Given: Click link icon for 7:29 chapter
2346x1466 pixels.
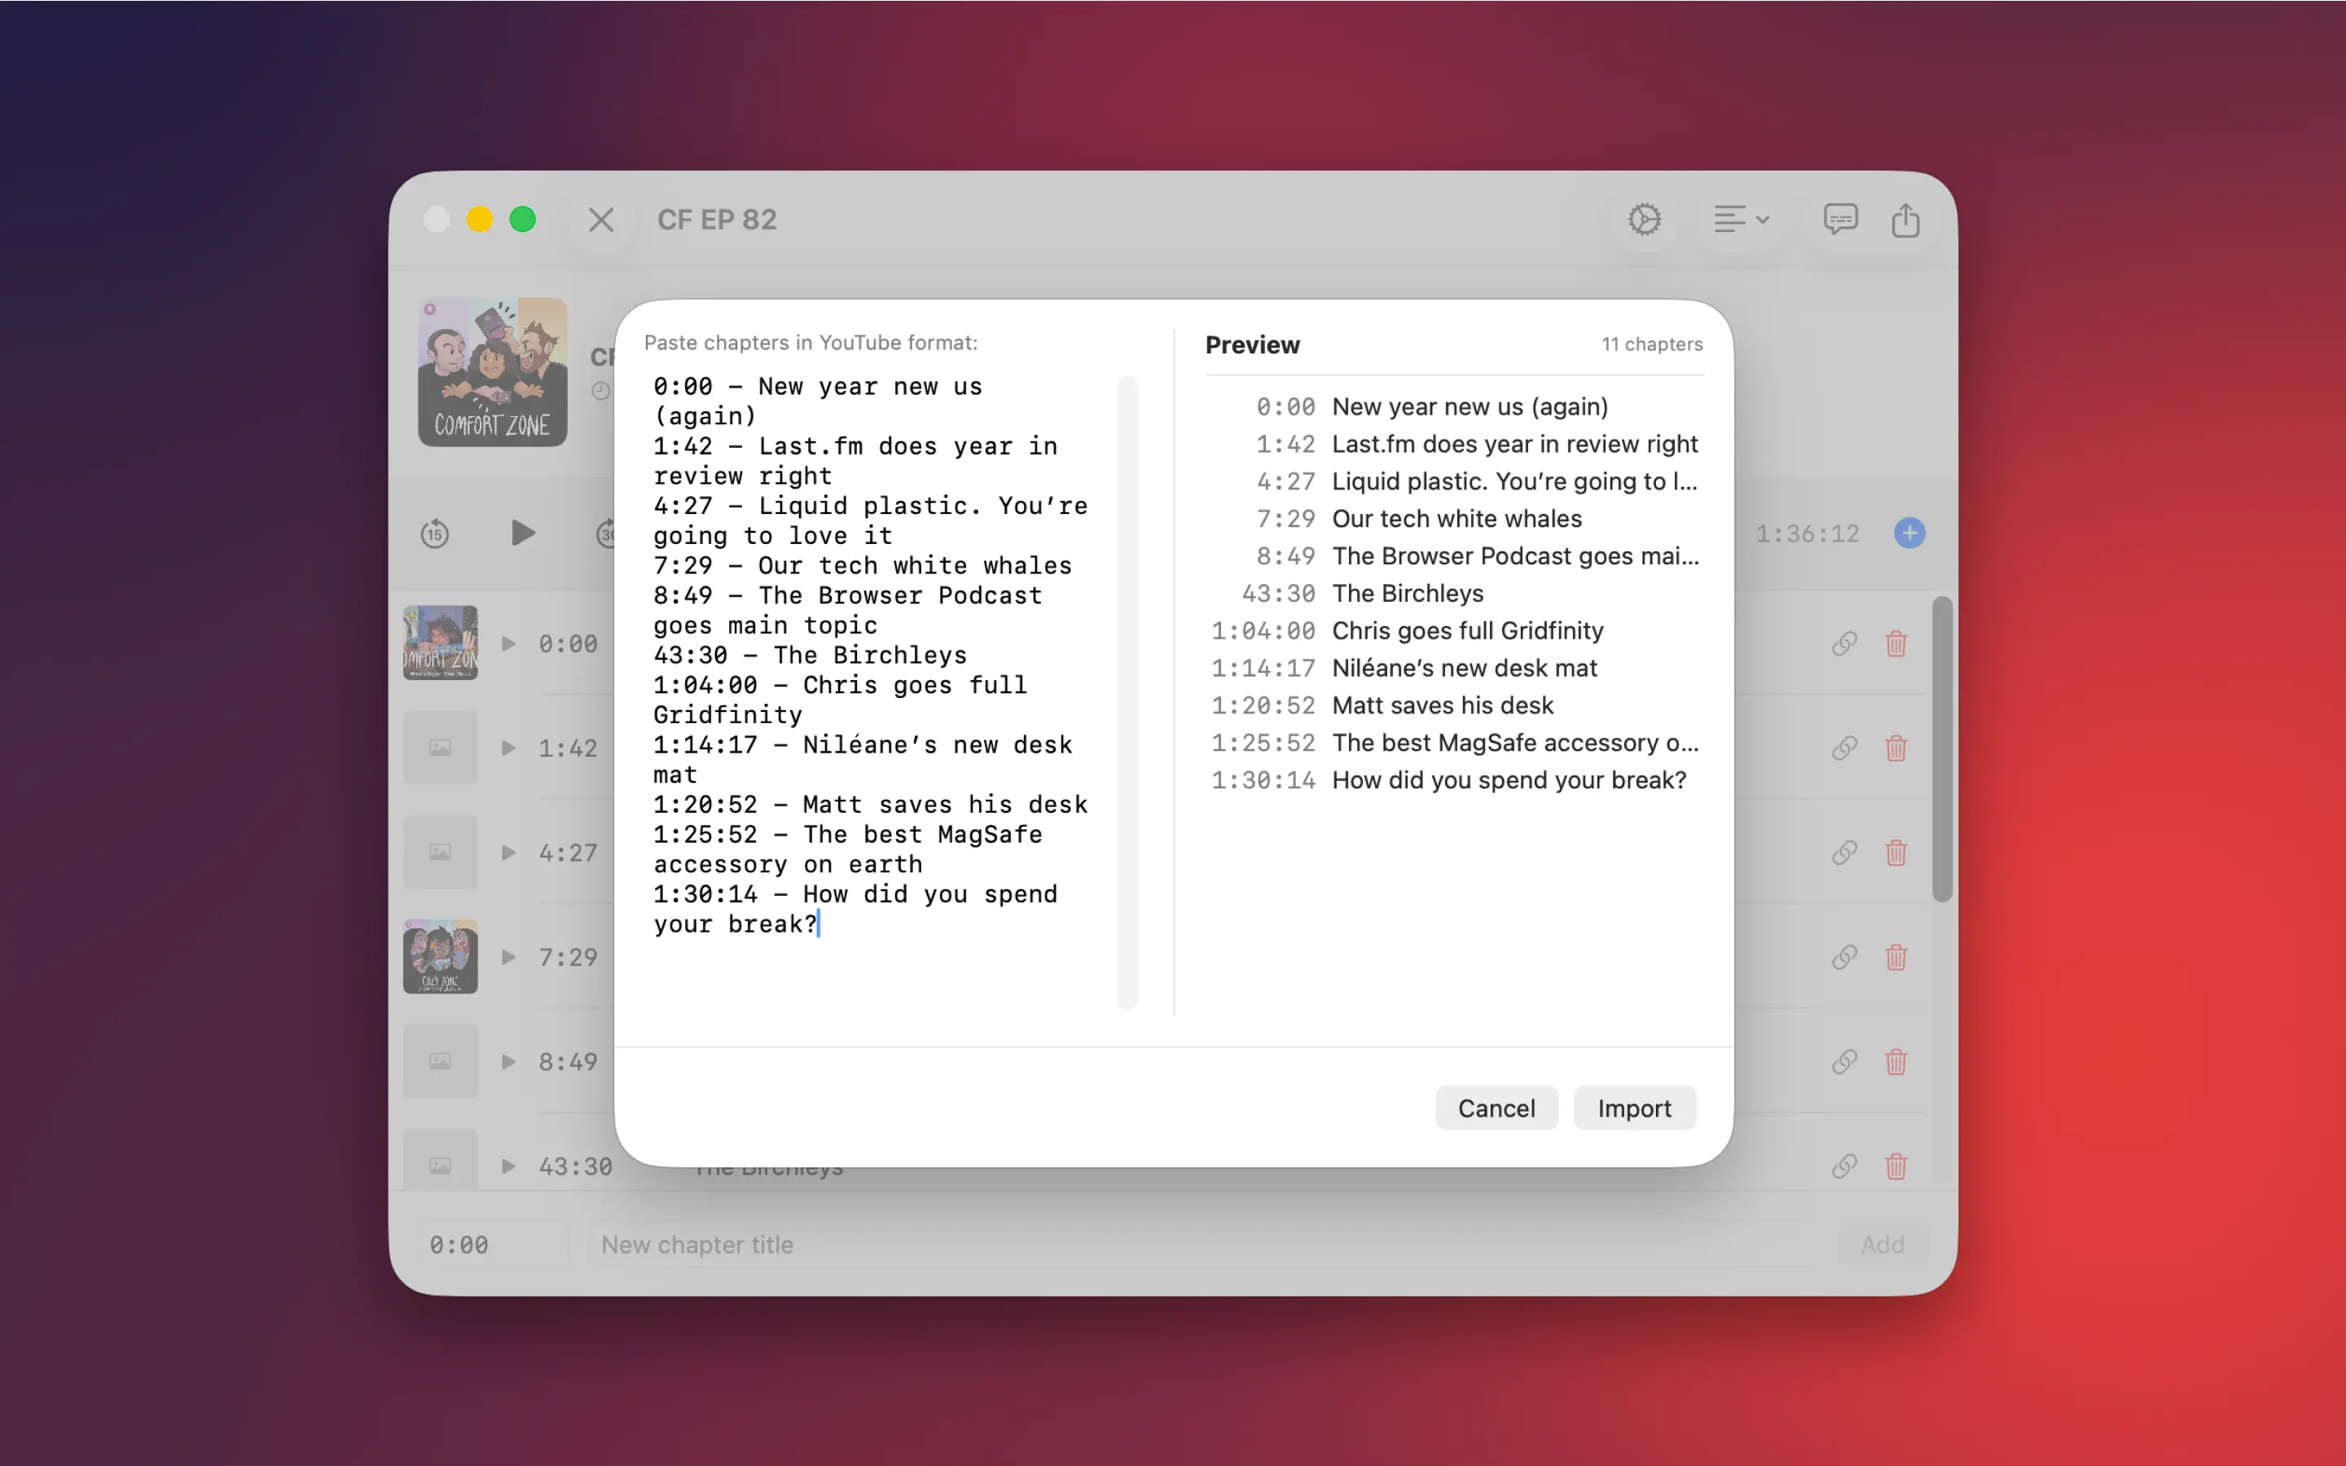Looking at the screenshot, I should pos(1844,958).
